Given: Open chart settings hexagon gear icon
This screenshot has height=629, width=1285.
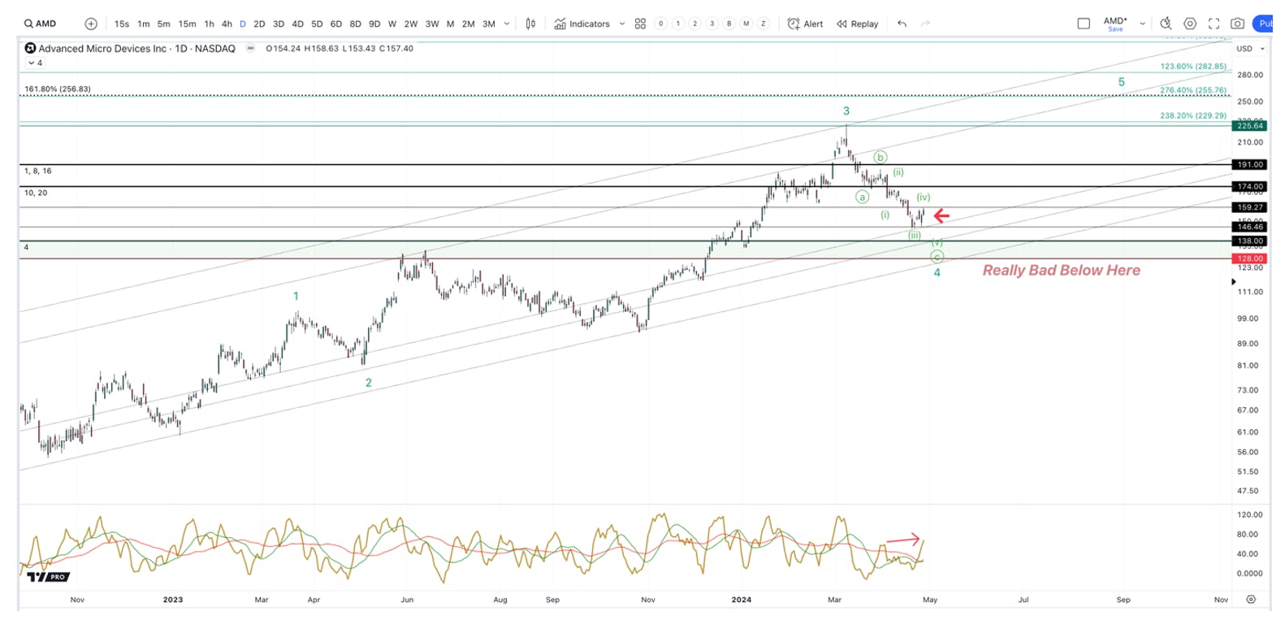Looking at the screenshot, I should coord(1190,24).
